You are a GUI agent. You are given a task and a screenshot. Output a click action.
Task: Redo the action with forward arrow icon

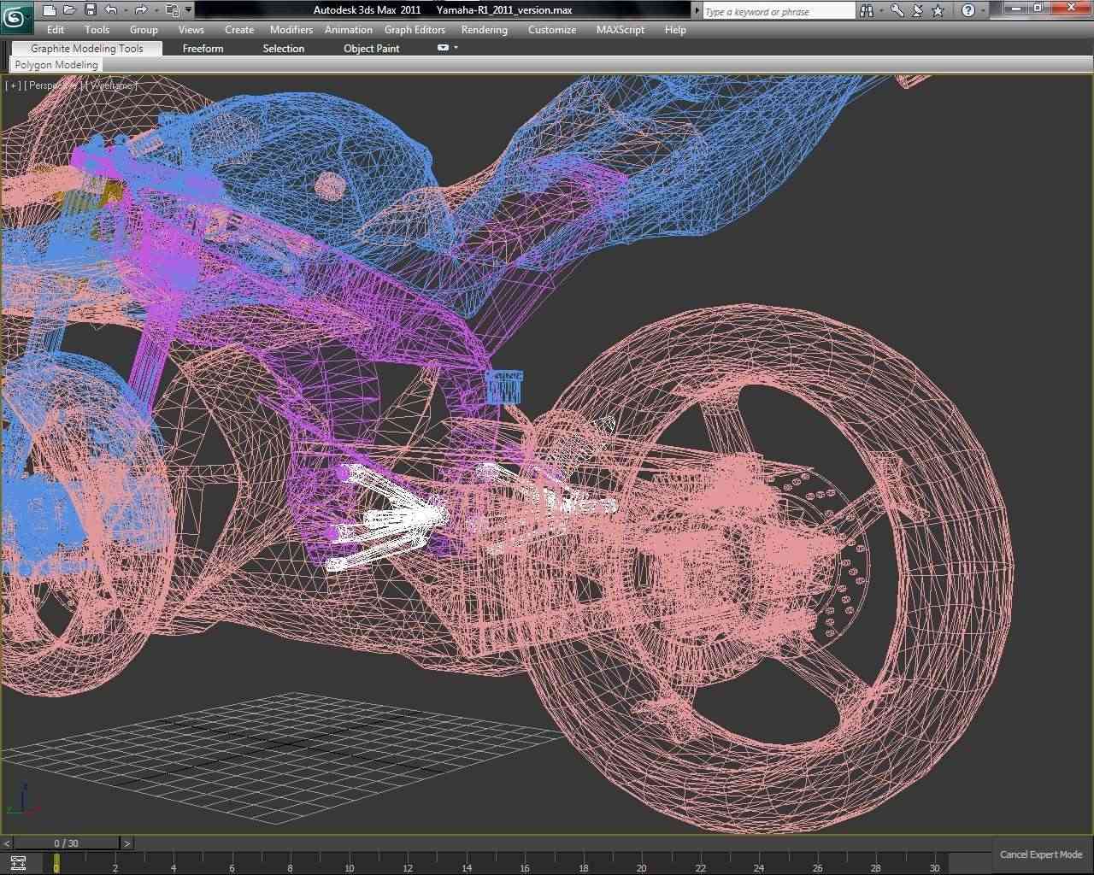coord(141,10)
